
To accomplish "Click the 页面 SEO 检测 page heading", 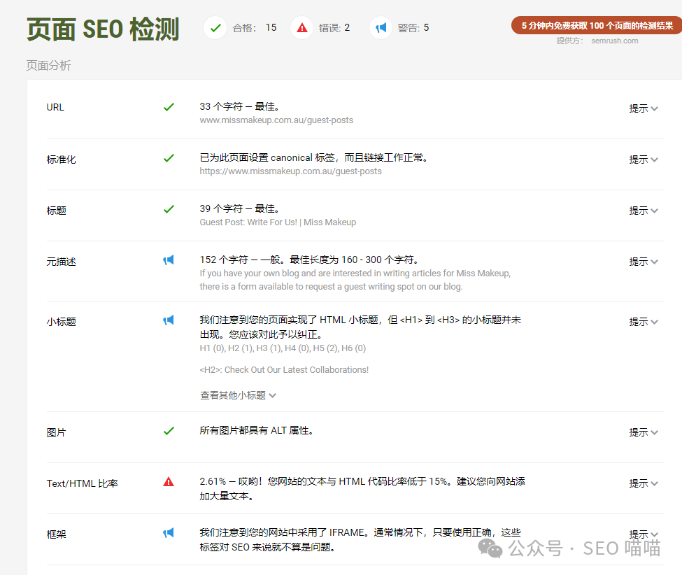I will pos(103,29).
